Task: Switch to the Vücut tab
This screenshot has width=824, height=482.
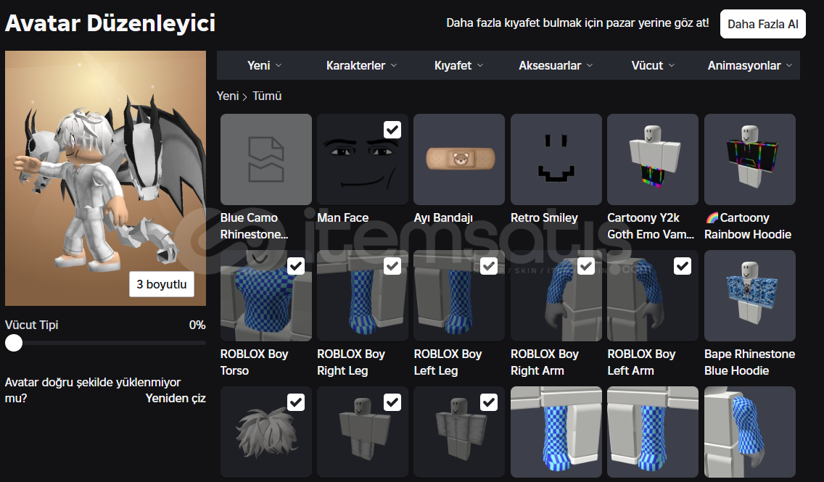Action: pos(647,66)
